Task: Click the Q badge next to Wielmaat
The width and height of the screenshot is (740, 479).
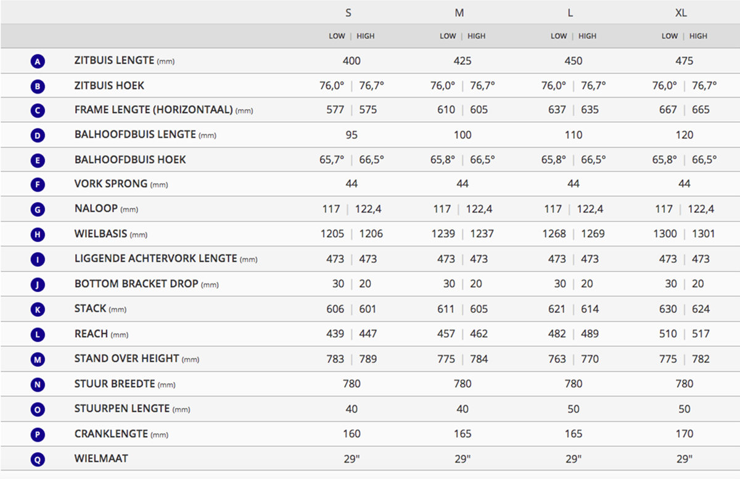Action: pyautogui.click(x=38, y=459)
